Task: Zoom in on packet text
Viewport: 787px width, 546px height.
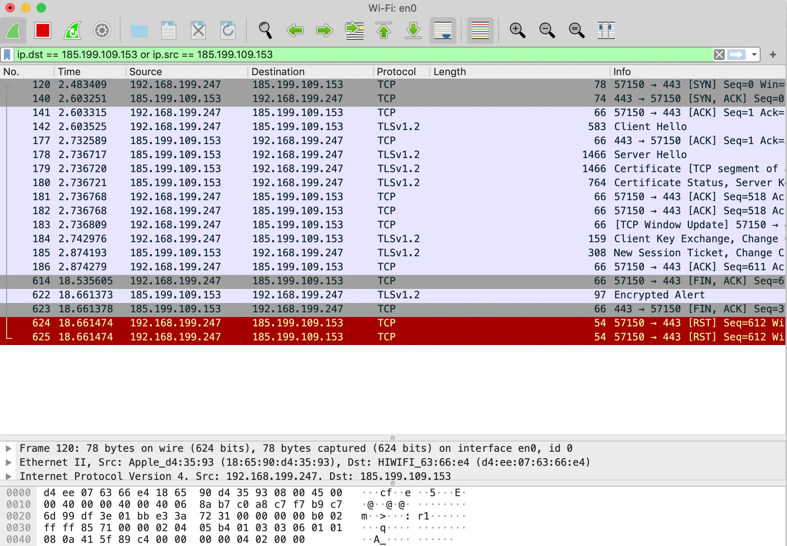Action: [517, 30]
